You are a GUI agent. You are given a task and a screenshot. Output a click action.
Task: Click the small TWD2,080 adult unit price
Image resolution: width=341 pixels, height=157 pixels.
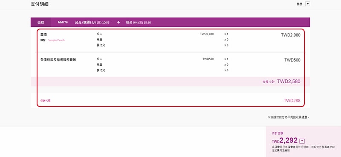pyautogui.click(x=207, y=34)
